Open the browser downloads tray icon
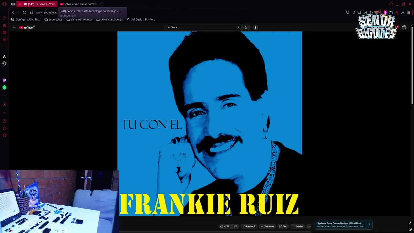 (403, 12)
